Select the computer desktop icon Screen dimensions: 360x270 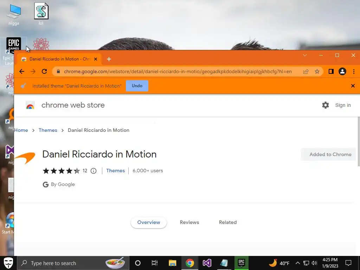[x=14, y=14]
